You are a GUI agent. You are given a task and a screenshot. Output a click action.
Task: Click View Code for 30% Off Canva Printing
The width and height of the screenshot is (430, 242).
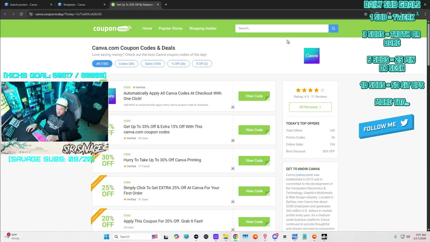(254, 161)
